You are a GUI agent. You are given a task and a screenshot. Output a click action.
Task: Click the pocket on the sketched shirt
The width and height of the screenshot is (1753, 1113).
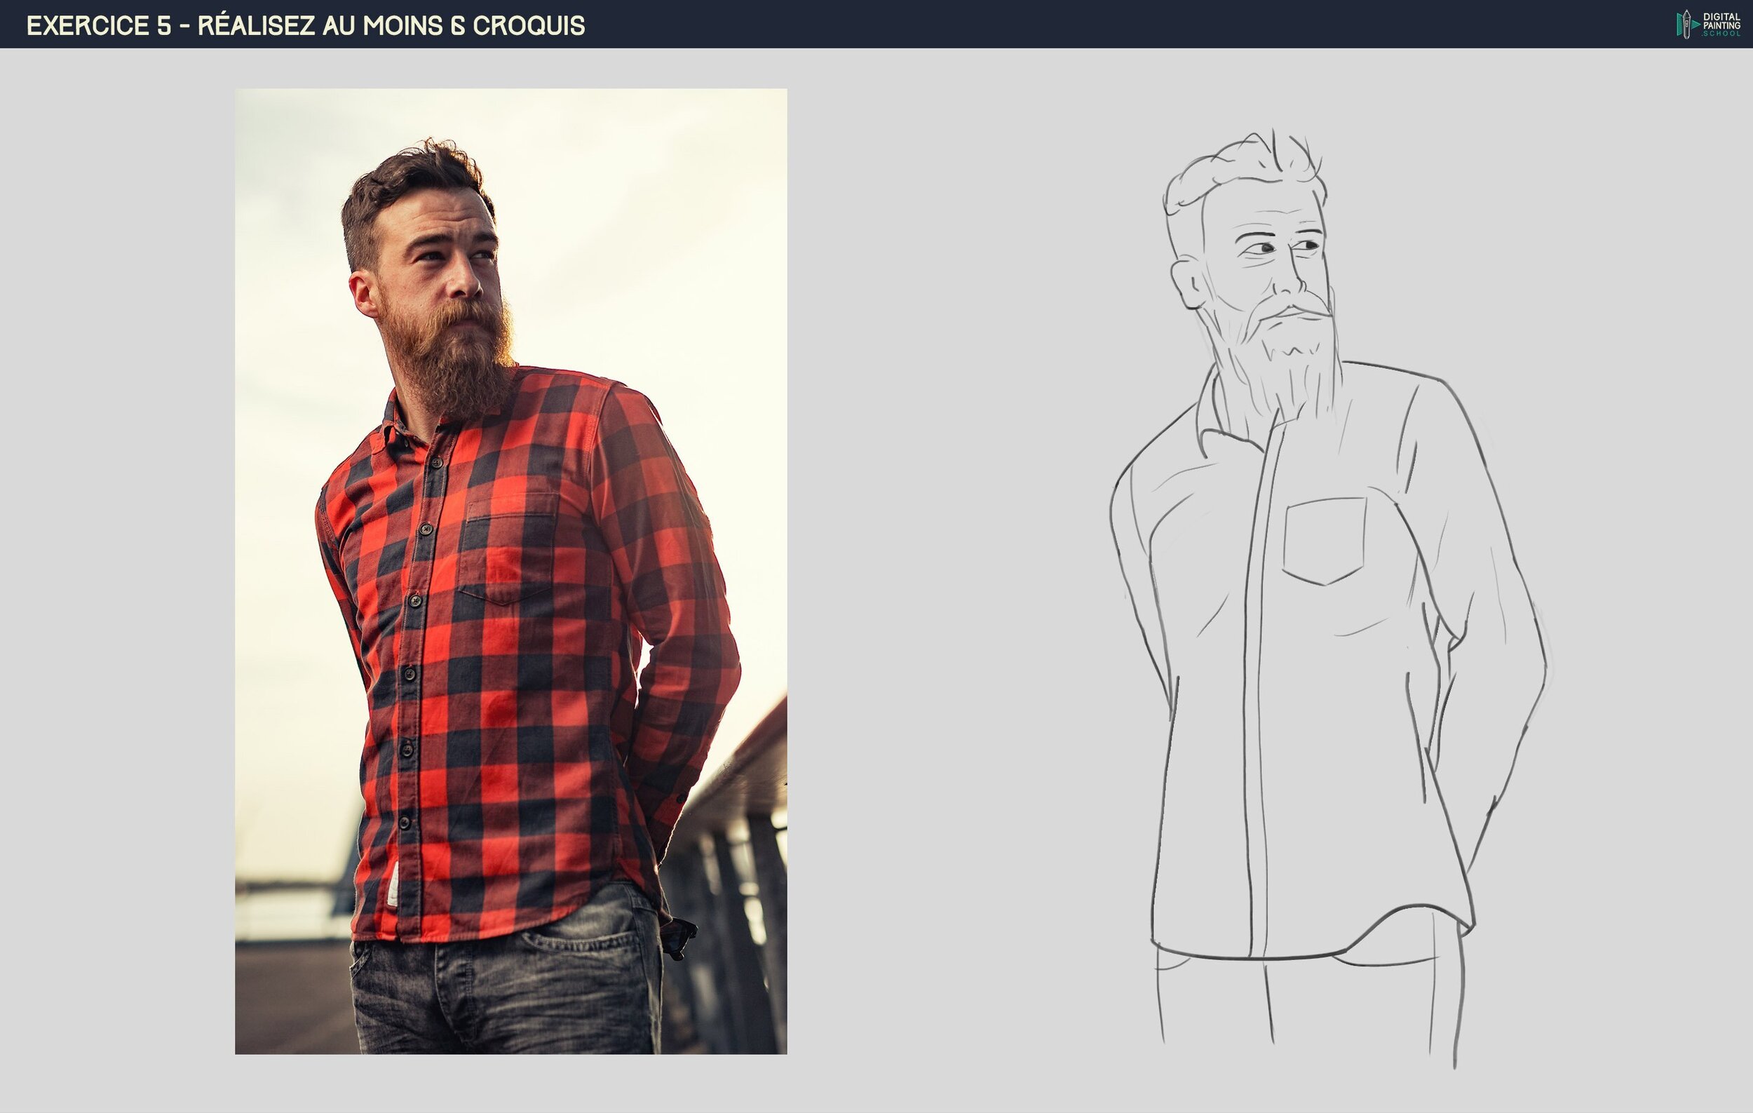1323,540
